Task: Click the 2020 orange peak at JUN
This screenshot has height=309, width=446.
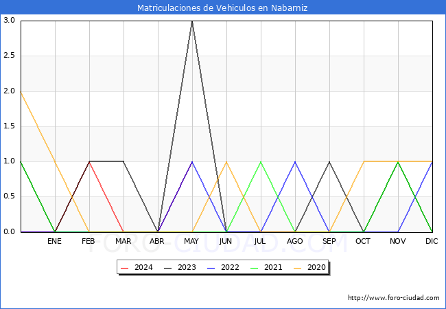Action: point(226,161)
